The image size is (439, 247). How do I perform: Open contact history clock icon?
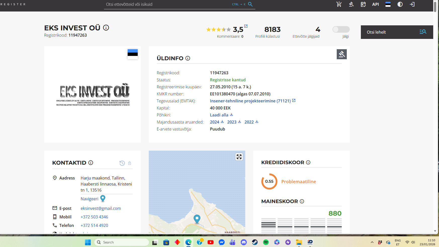[x=122, y=163]
